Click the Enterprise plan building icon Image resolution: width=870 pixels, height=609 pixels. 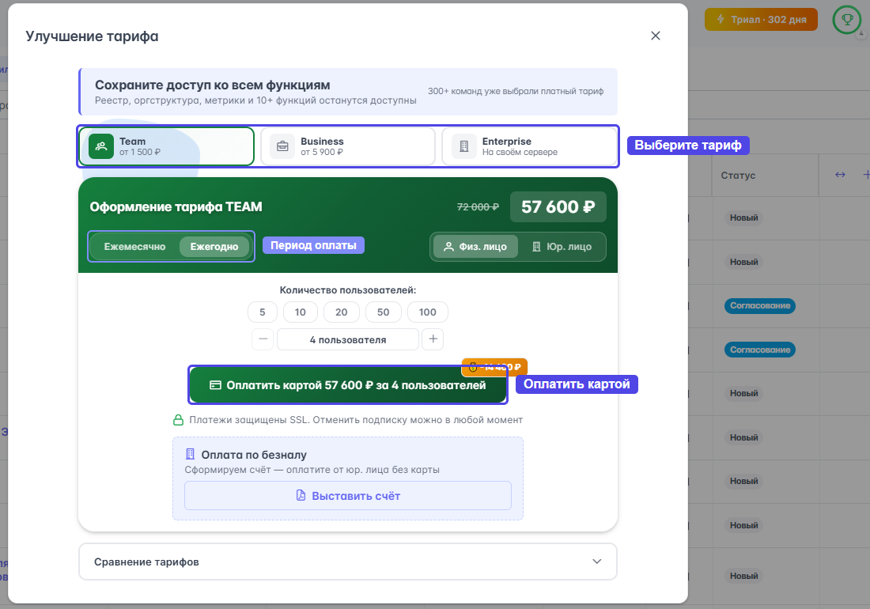[464, 146]
